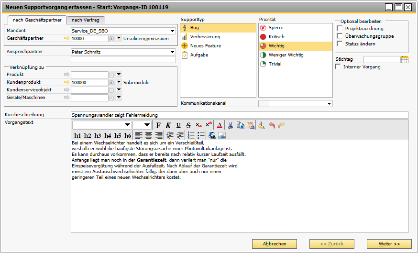The image size is (418, 253).
Task: Apply italic formatting (K) in editor
Action: click(168, 125)
